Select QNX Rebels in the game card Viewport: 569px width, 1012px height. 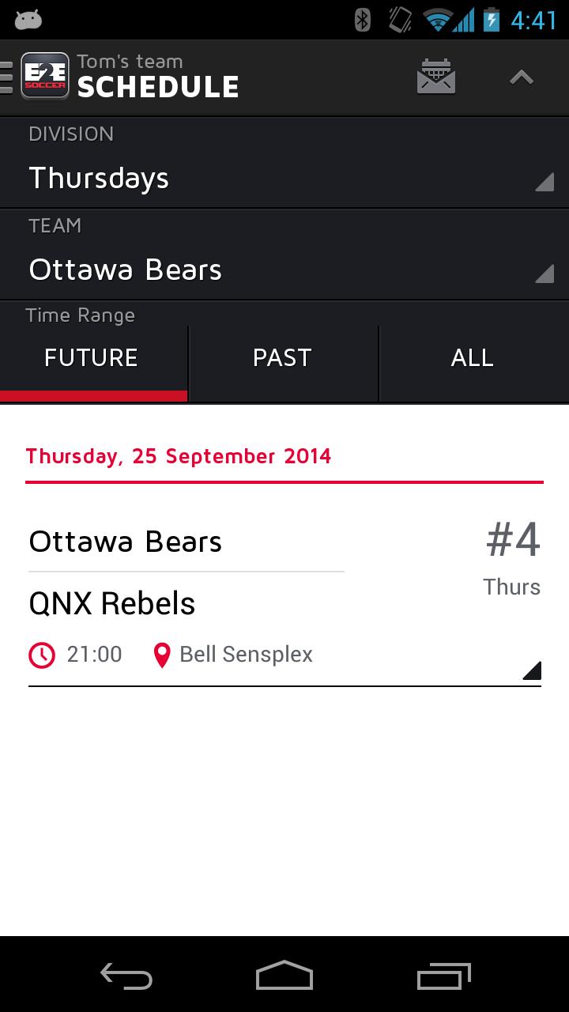coord(112,604)
